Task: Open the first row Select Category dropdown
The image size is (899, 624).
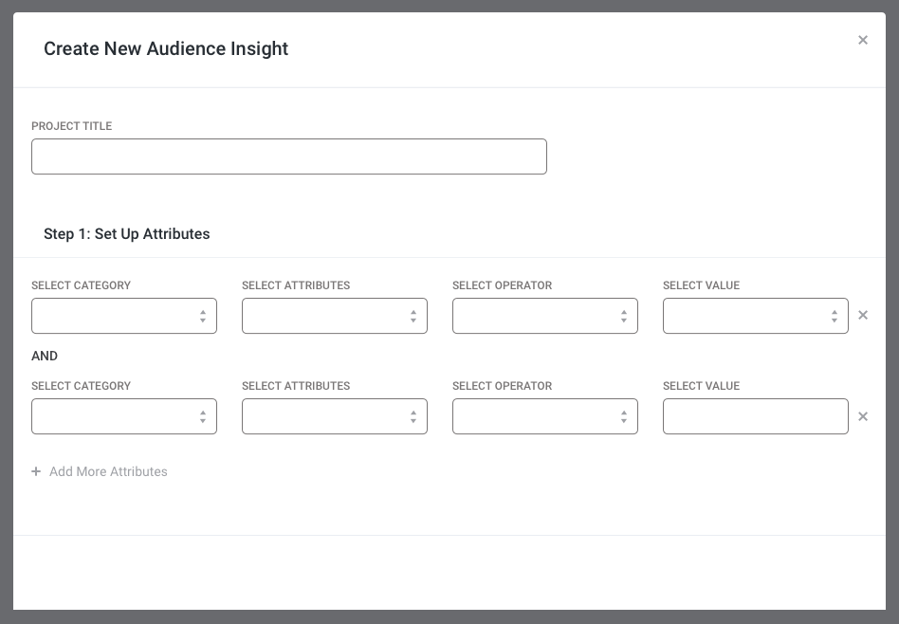Action: [x=124, y=316]
